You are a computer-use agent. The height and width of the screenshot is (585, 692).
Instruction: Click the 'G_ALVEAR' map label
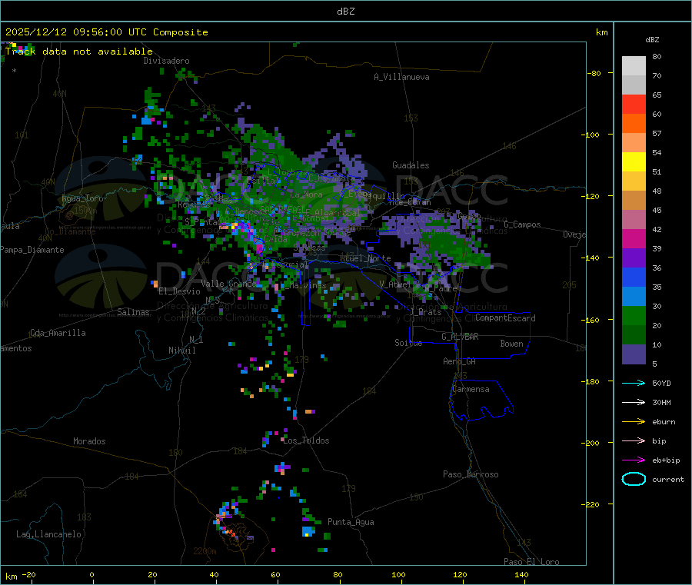pyautogui.click(x=460, y=337)
